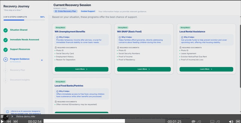Click the 'Eviction Notice/Past Due Rent' item

(194, 57)
